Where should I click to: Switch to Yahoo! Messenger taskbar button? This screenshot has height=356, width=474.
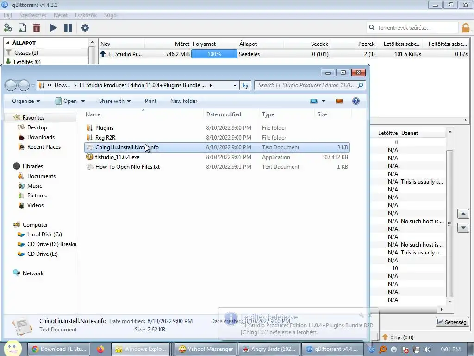point(206,349)
